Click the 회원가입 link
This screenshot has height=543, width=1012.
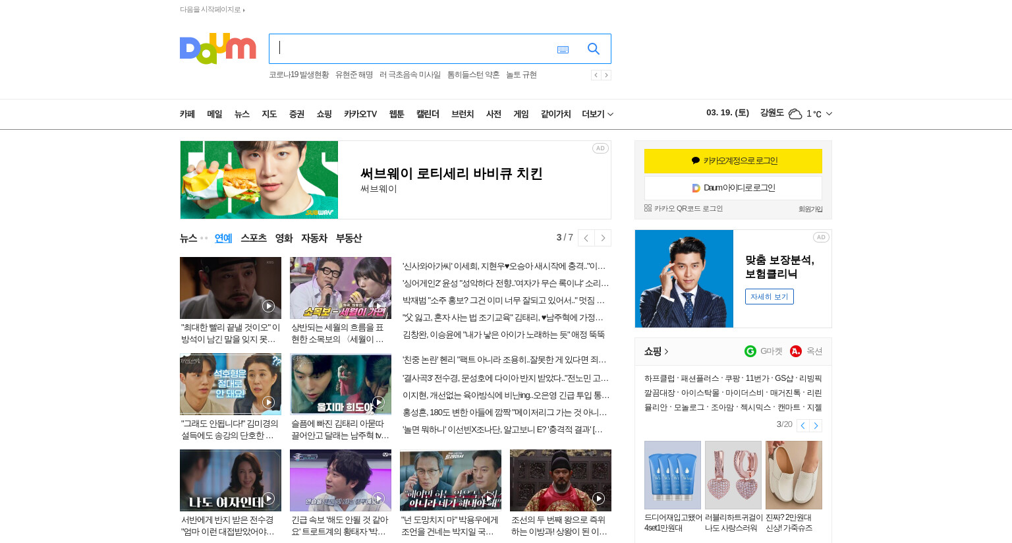click(810, 209)
